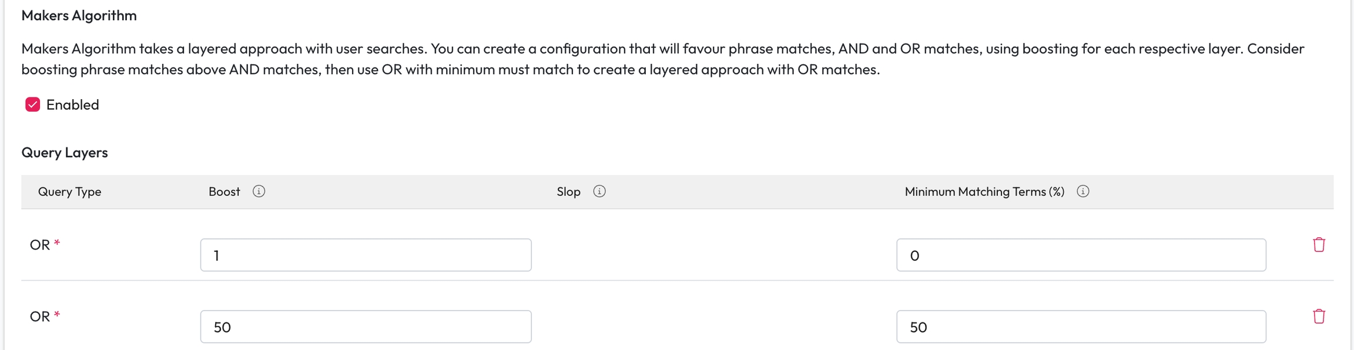This screenshot has width=1354, height=350.
Task: Click the Slop column header text
Action: tap(568, 191)
